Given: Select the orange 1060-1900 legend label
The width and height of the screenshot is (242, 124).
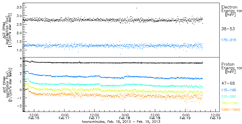Looking at the screenshot, I should tap(231, 110).
